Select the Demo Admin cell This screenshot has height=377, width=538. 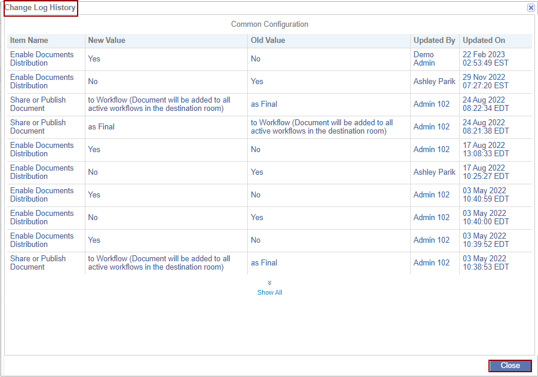[x=425, y=58]
